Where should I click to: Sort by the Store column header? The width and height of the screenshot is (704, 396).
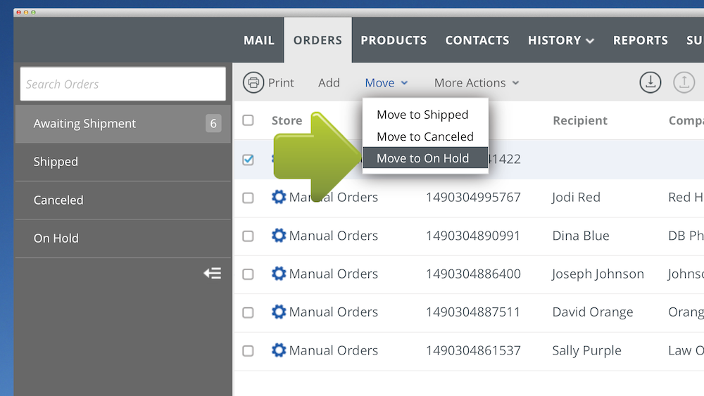[287, 120]
